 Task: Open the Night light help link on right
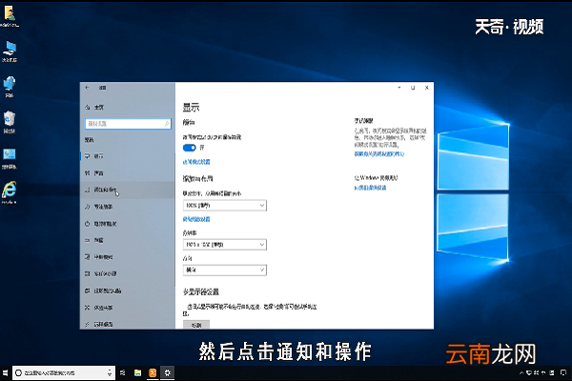point(379,154)
